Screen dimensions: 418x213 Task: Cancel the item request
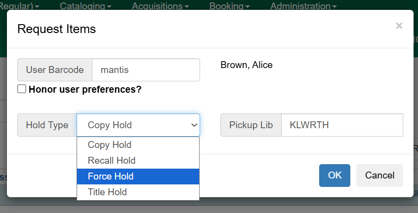[x=379, y=176]
